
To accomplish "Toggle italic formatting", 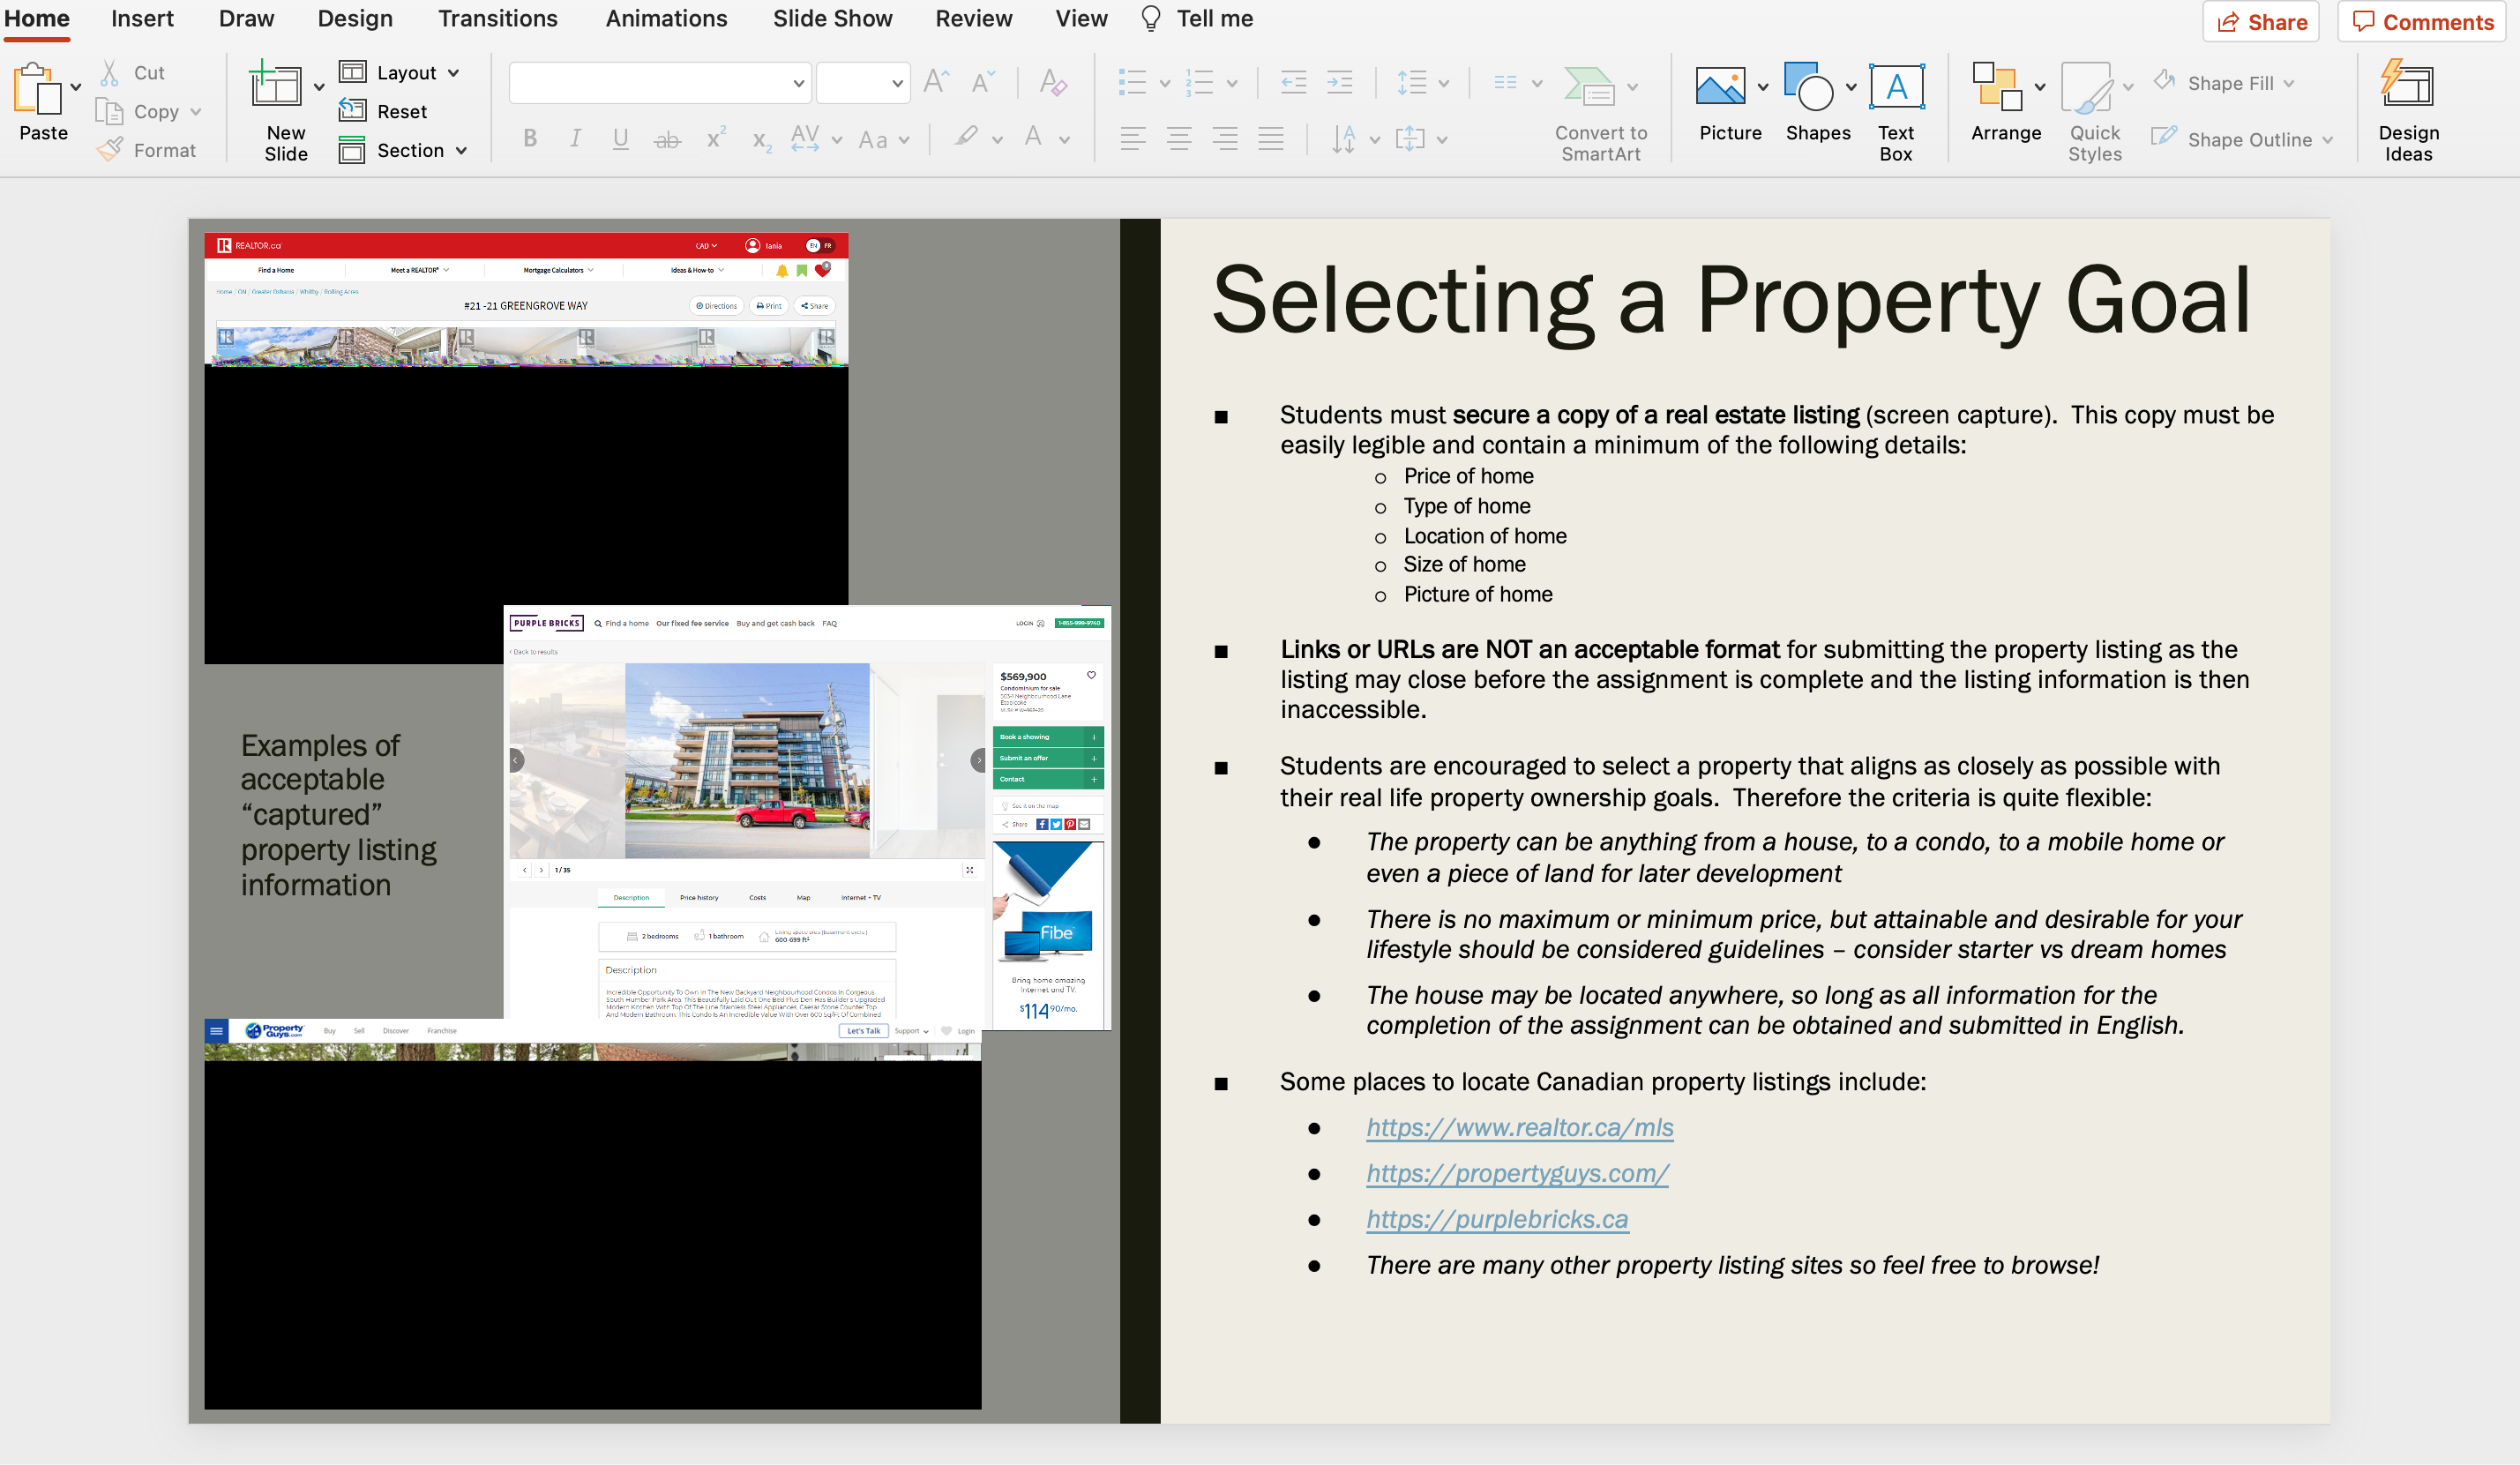I will pyautogui.click(x=575, y=139).
